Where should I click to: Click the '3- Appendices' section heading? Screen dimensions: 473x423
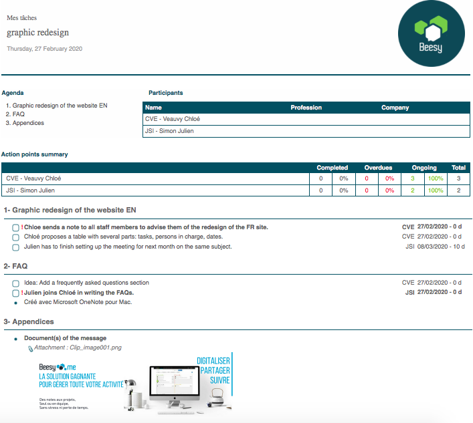coord(31,322)
